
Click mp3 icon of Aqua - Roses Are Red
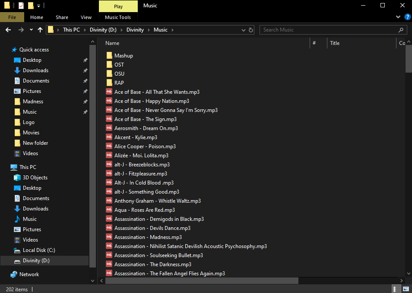pos(109,210)
